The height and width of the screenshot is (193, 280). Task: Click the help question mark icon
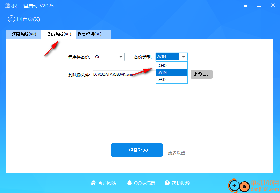pos(167,183)
